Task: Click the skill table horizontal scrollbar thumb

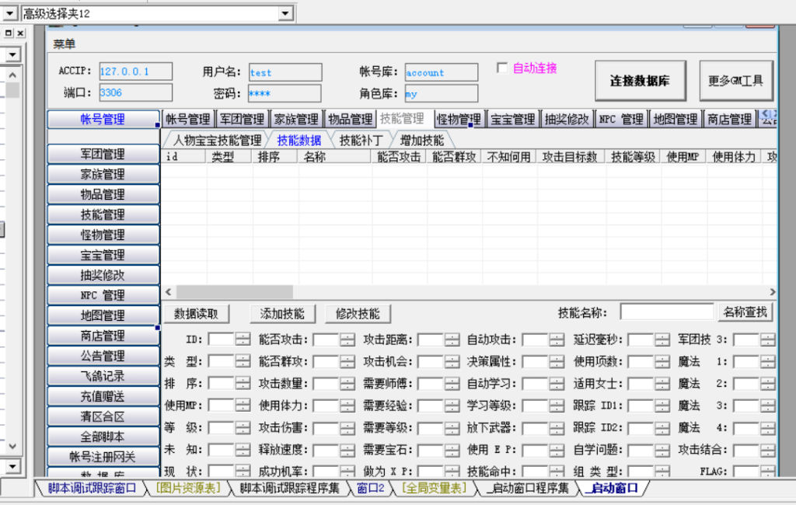Action: point(235,292)
